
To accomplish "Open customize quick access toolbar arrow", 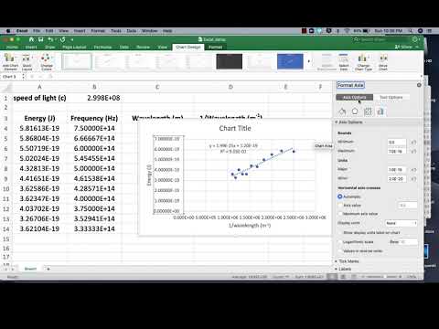I will [72, 39].
